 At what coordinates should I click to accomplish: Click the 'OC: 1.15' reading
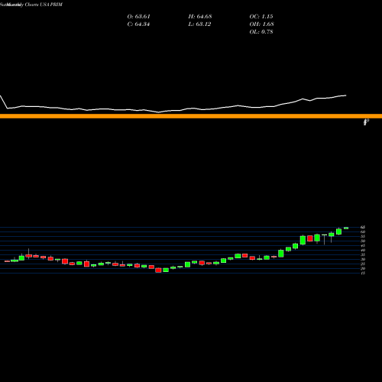point(261,16)
